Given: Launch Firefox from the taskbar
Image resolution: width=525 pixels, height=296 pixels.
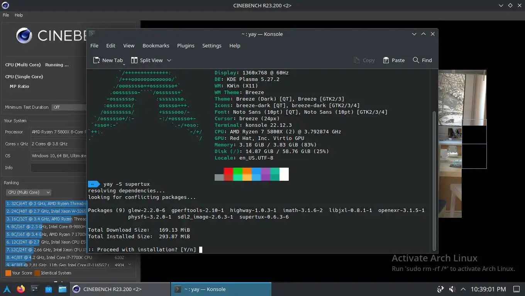Looking at the screenshot, I should pos(21,289).
